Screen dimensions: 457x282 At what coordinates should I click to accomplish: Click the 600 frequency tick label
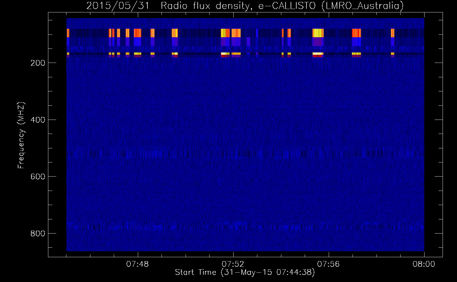(x=38, y=177)
